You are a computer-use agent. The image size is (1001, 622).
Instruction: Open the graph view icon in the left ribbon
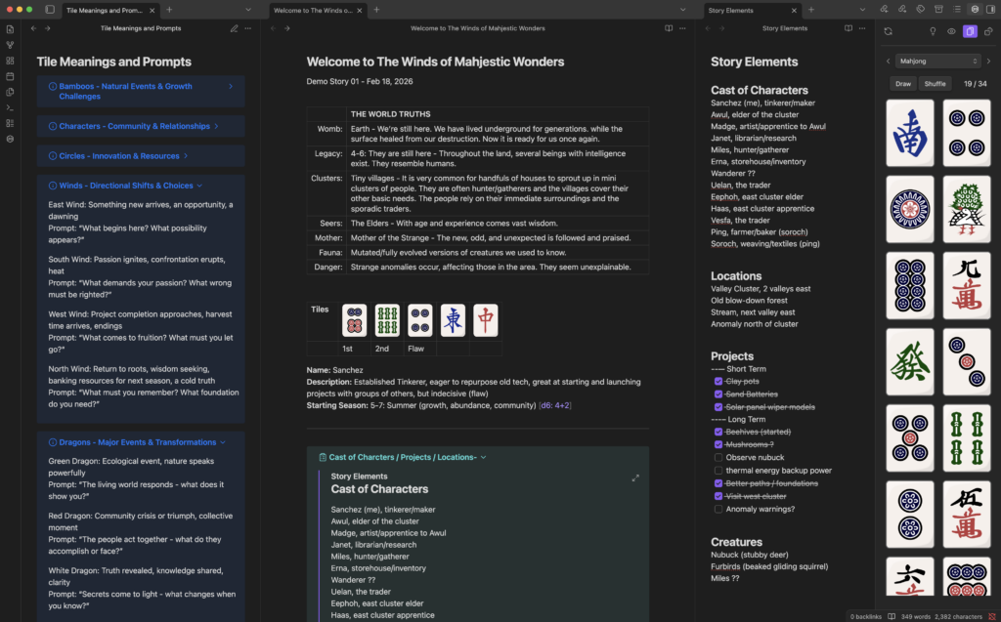tap(9, 46)
